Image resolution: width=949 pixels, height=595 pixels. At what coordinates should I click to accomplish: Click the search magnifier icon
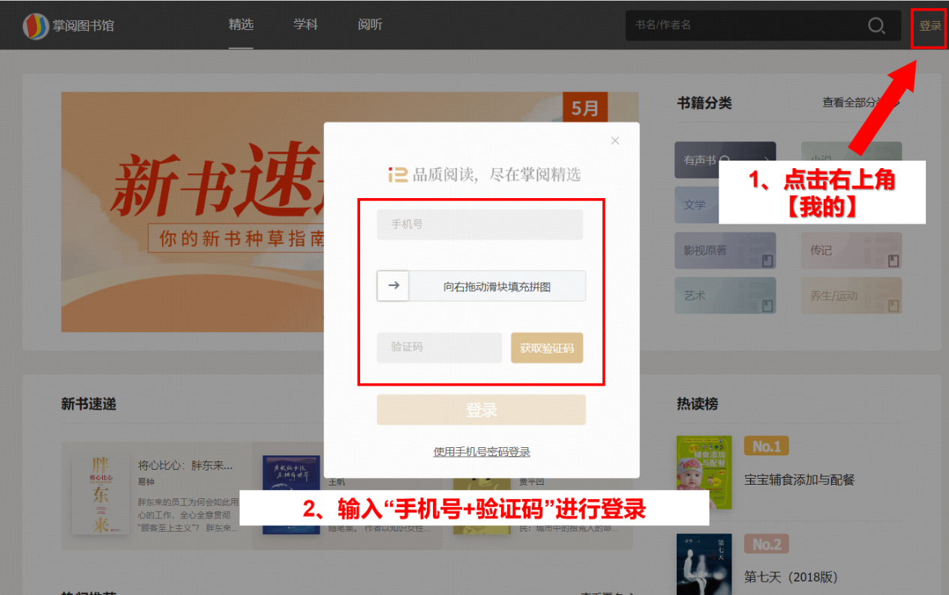(876, 26)
